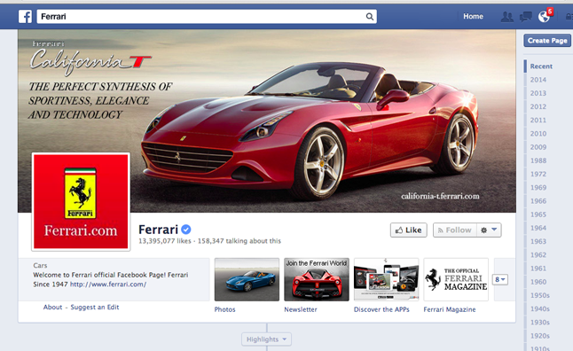Jump to 2010 in the timeline
573x351 pixels.
click(x=538, y=134)
